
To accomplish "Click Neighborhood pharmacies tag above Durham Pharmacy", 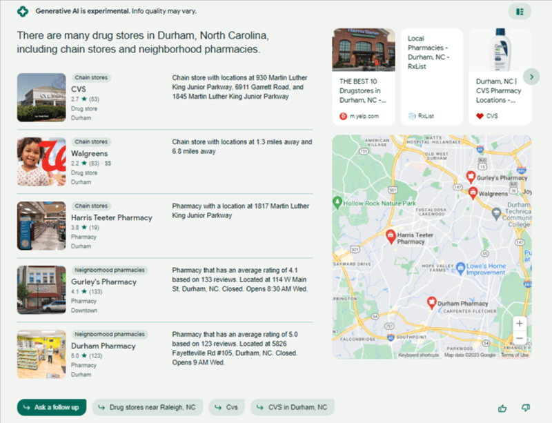I will pos(110,334).
